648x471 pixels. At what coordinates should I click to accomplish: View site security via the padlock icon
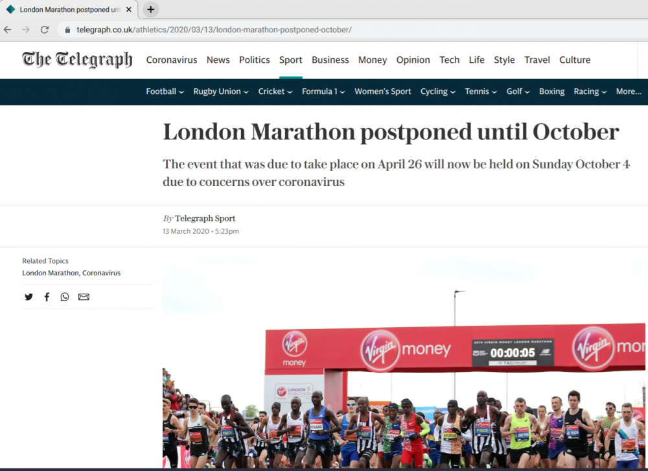coord(67,30)
